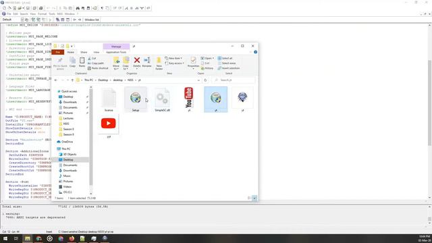Screen dimensions: 432x243
Task: Select the red YouTube play button file
Action: click(109, 126)
